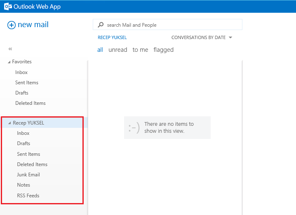The image size is (296, 215).
Task: Open the Conversations by Date sort dropdown
Action: tap(202, 37)
